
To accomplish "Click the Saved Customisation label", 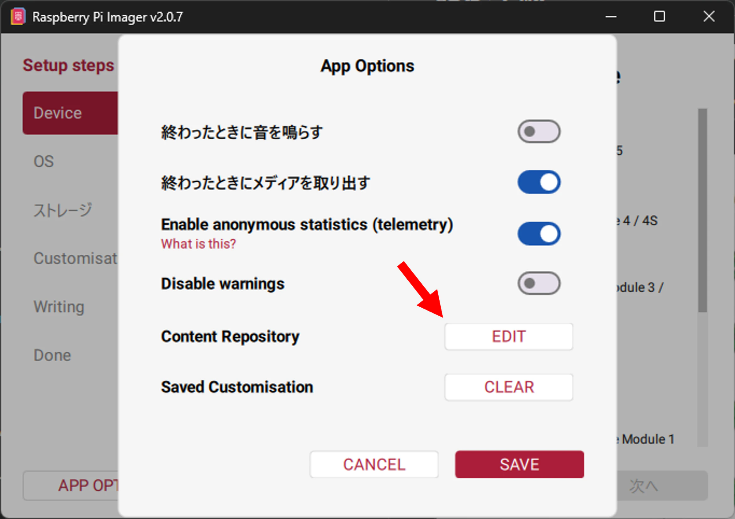I will coord(237,387).
